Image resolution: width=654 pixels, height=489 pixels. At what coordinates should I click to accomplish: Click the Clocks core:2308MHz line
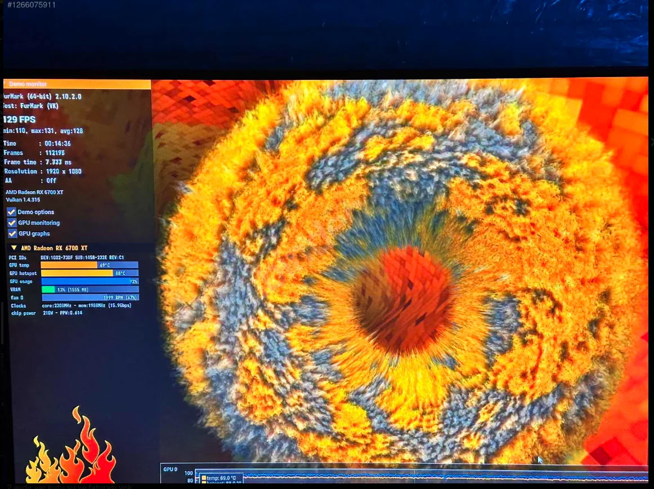point(70,306)
